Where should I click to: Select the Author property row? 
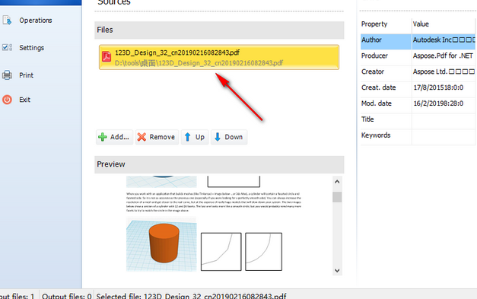click(418, 41)
